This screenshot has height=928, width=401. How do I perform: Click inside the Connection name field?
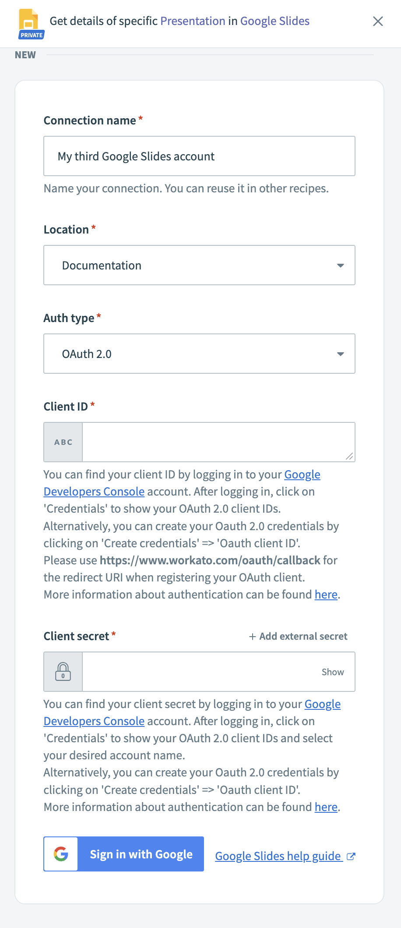[x=199, y=156]
